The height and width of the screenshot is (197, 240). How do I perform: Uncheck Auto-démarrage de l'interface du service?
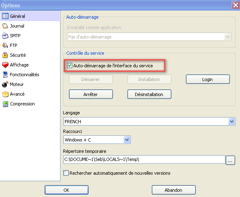pyautogui.click(x=69, y=66)
